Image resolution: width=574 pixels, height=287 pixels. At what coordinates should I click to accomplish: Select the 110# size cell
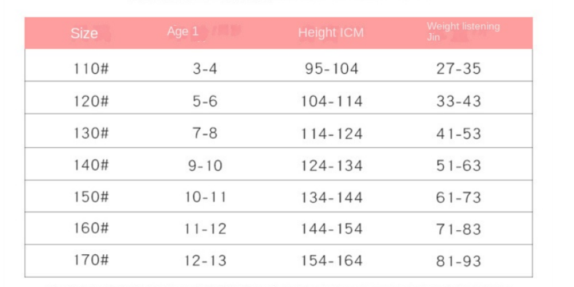point(91,69)
